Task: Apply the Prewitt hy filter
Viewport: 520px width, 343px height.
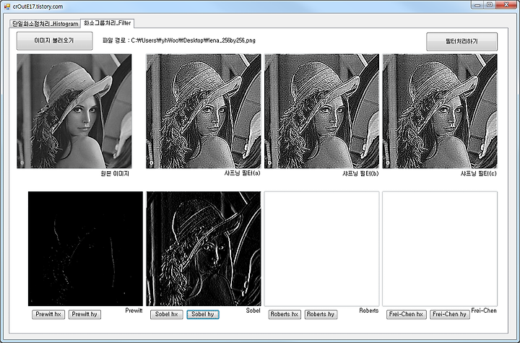Action: point(84,314)
